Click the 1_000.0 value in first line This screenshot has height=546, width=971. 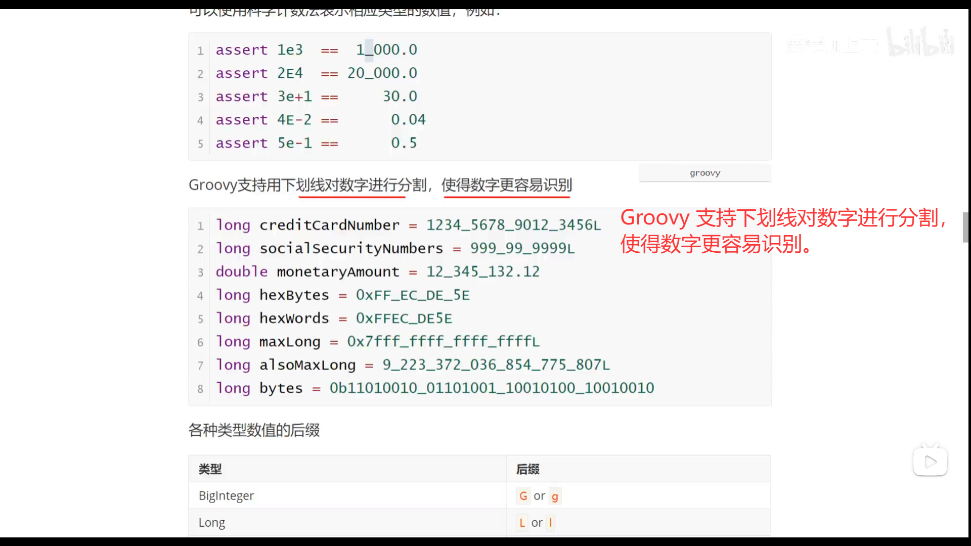pos(386,50)
